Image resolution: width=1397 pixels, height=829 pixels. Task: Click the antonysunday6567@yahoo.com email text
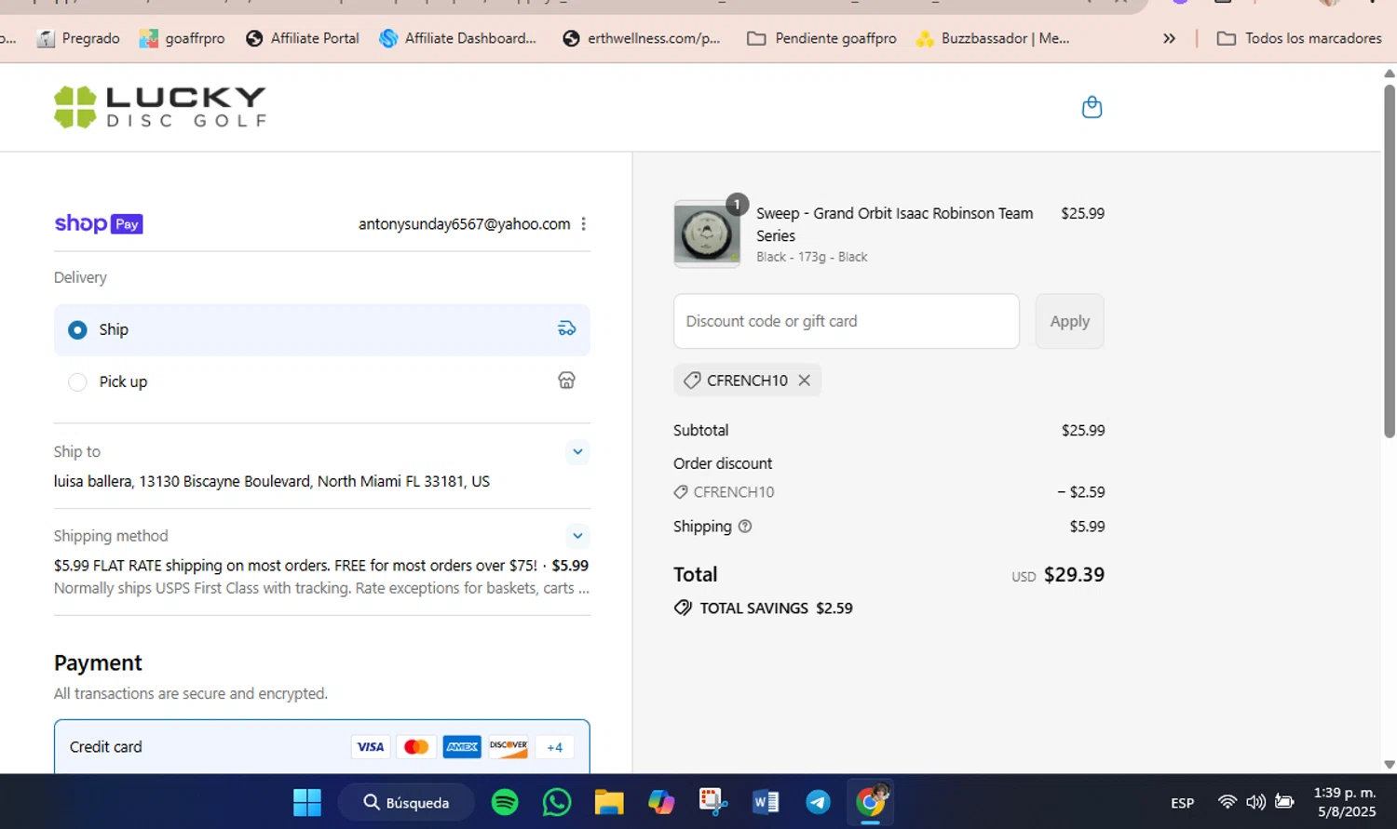coord(464,224)
